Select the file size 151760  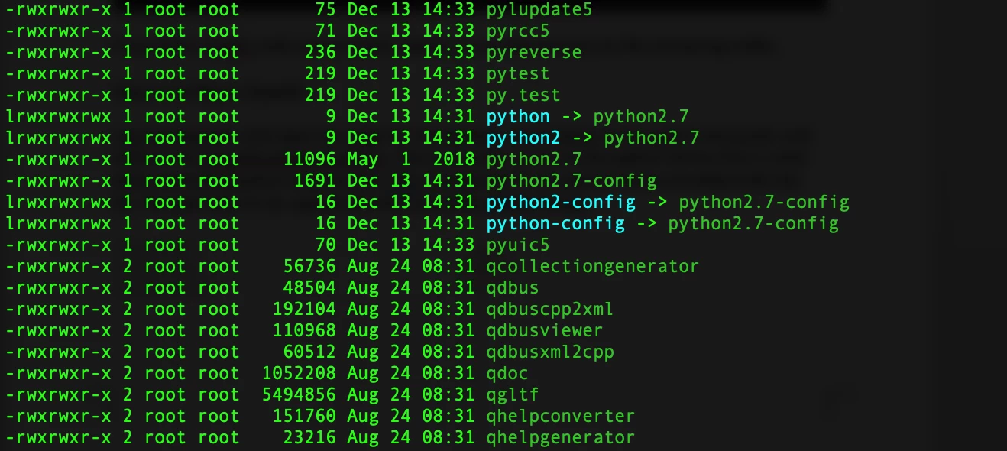[x=305, y=417]
